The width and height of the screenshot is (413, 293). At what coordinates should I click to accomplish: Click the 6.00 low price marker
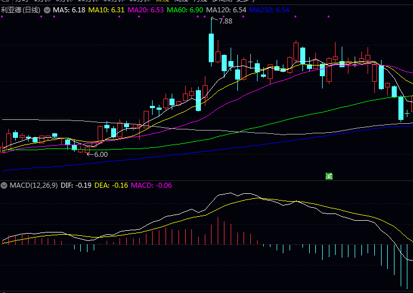coord(100,154)
